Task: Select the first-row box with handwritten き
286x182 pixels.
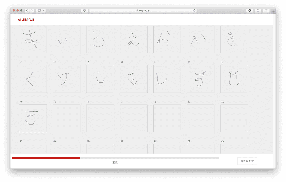Action: (234, 39)
